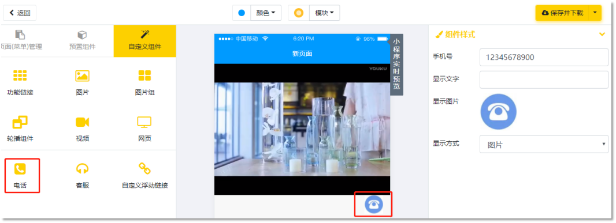Collapse the 组件样式 panel chevron
Viewport: 616px width, 223px height.
point(602,35)
